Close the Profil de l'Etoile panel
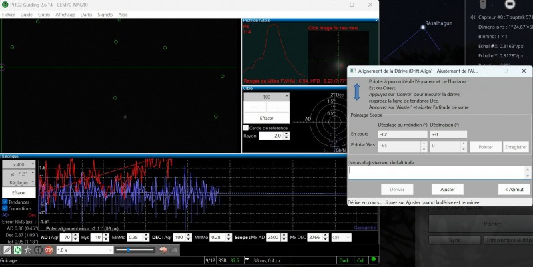 pyautogui.click(x=376, y=21)
